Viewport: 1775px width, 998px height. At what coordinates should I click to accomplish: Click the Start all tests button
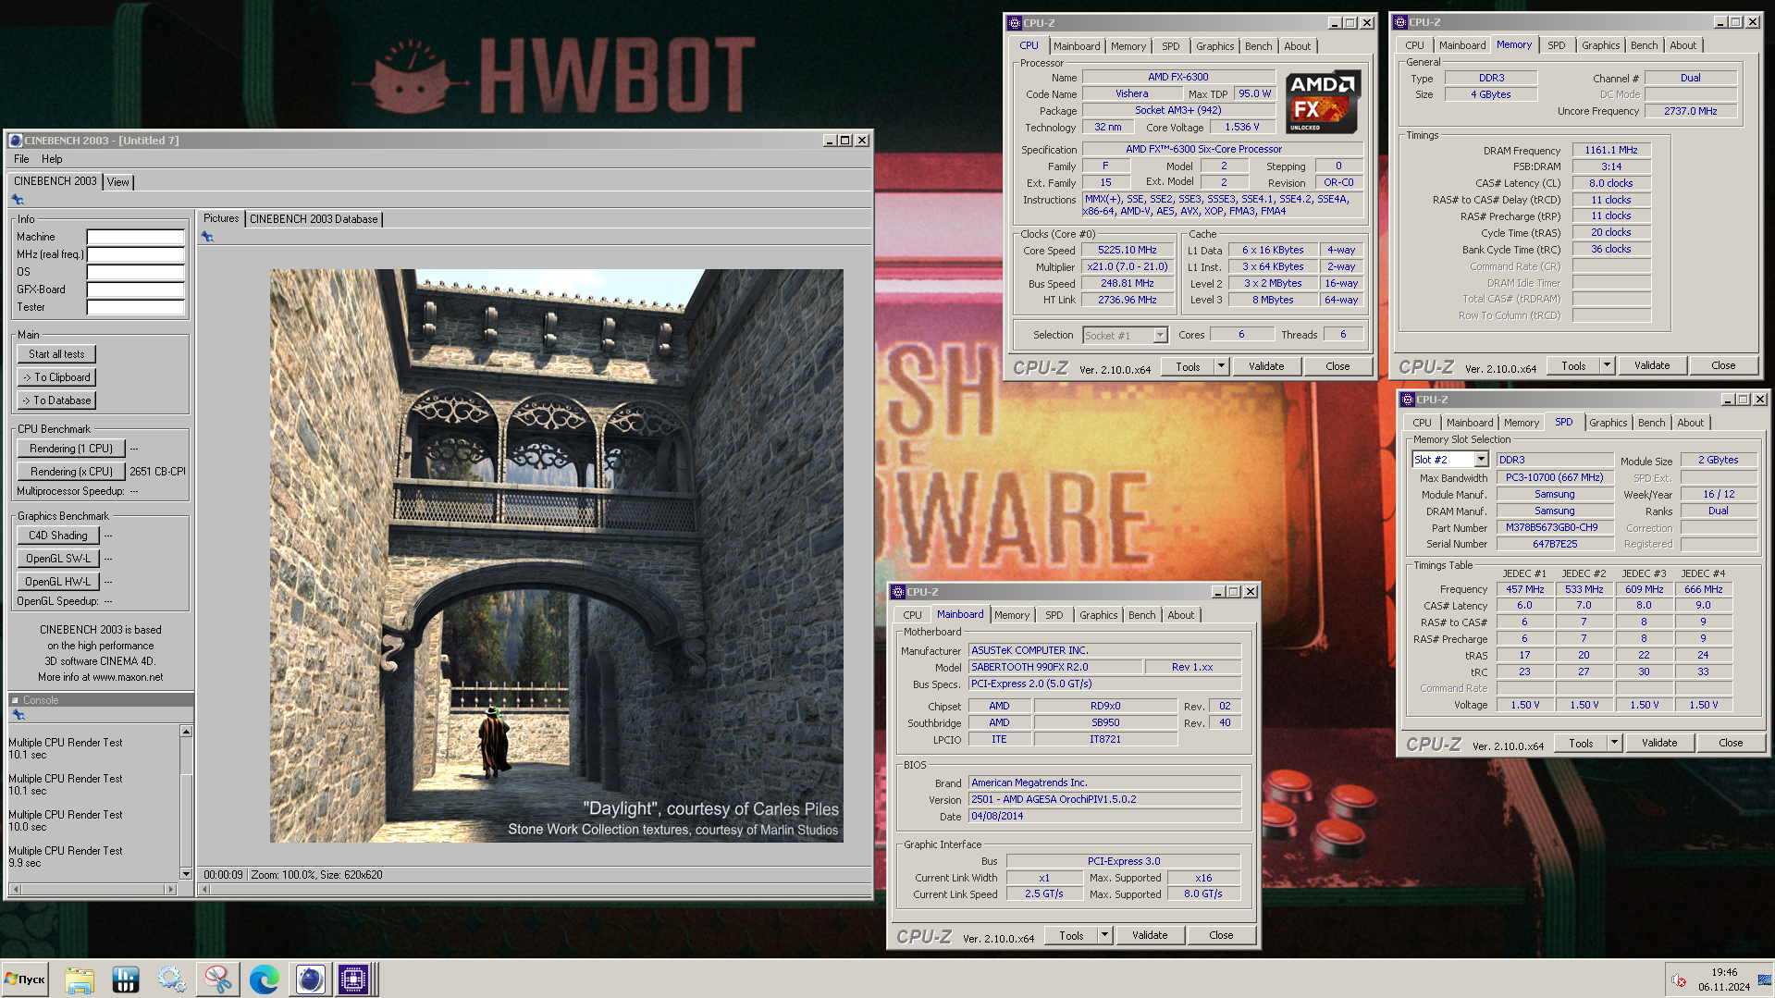(x=56, y=354)
